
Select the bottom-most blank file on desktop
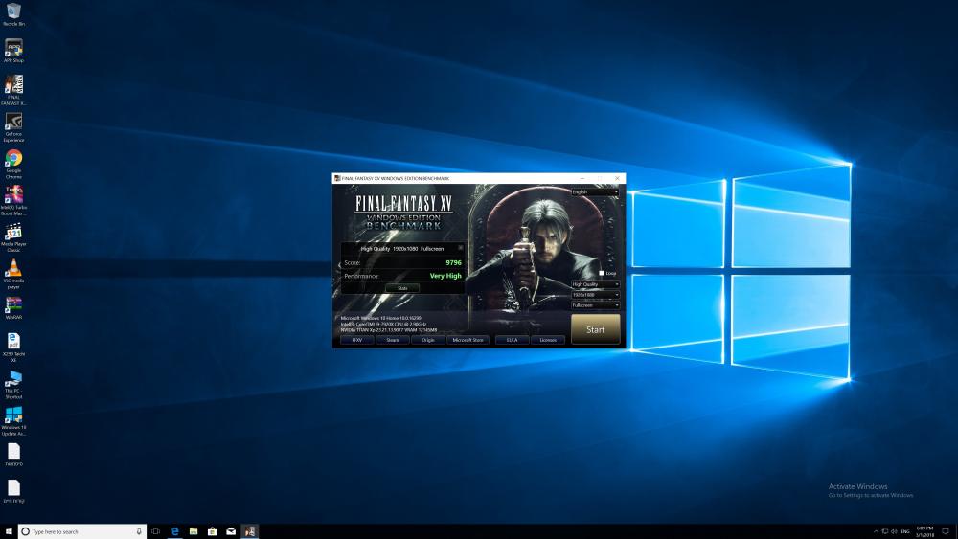(13, 491)
